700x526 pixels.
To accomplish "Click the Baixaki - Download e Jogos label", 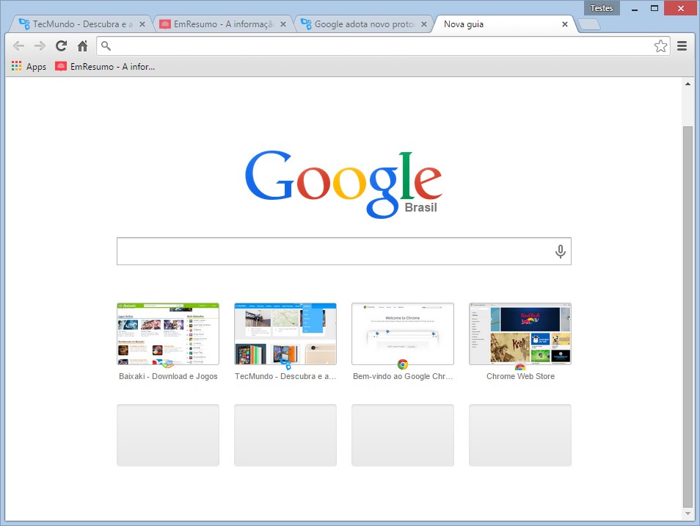I will [168, 376].
